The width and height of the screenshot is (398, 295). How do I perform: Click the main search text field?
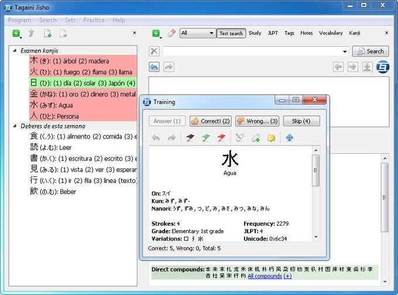point(256,51)
